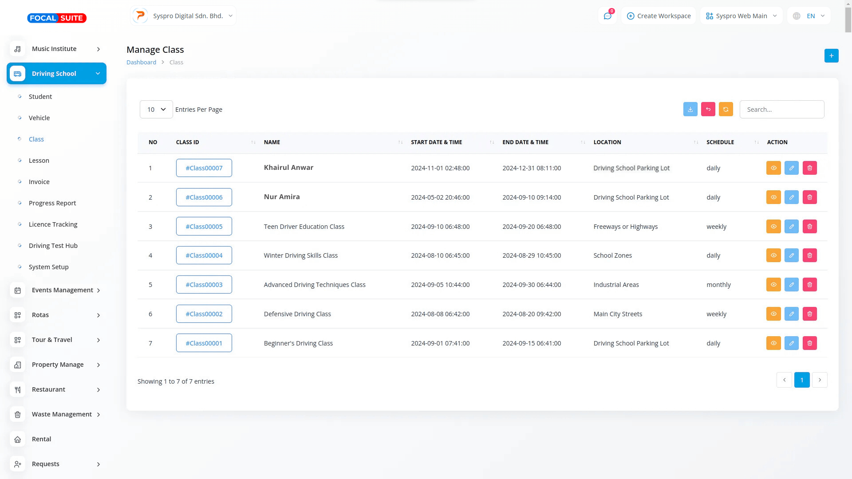
Task: Open the Lesson sidebar menu item
Action: (39, 161)
